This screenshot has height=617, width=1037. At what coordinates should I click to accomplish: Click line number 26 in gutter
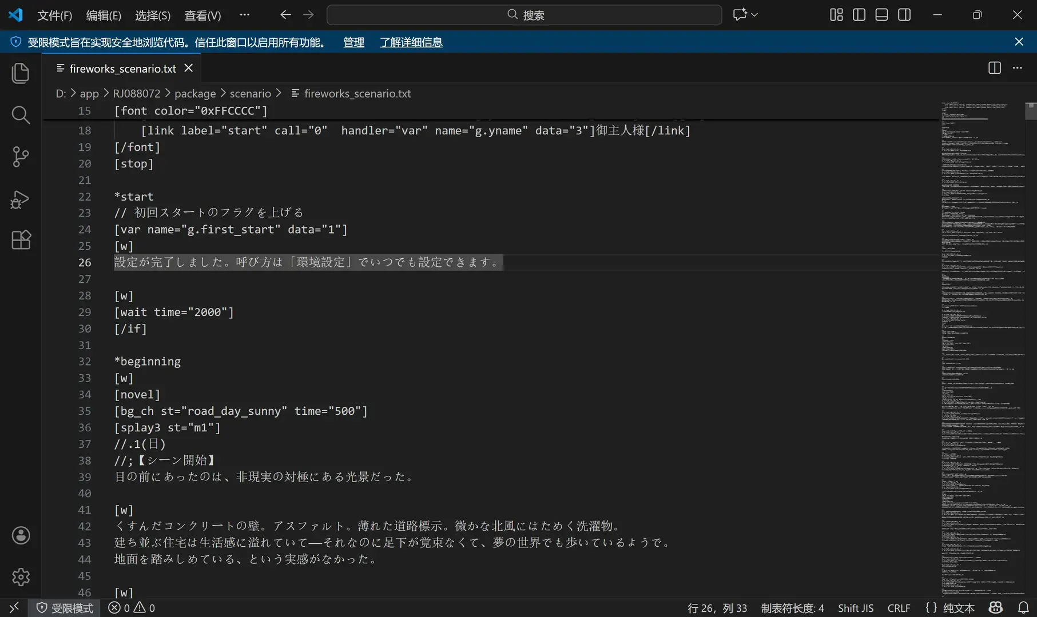tap(85, 262)
